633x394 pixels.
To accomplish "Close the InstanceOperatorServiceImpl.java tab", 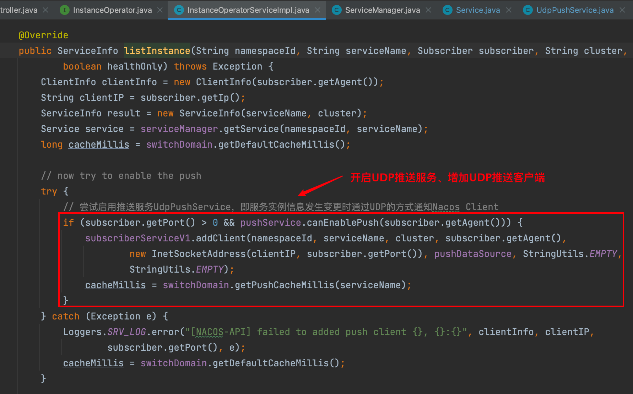I will (x=318, y=10).
